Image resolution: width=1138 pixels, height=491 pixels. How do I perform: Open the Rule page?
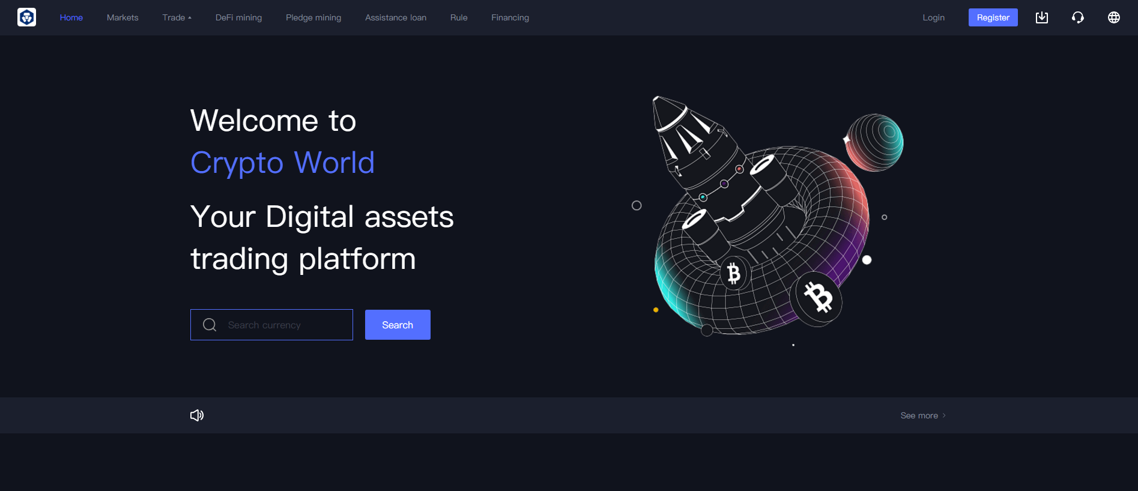click(459, 17)
